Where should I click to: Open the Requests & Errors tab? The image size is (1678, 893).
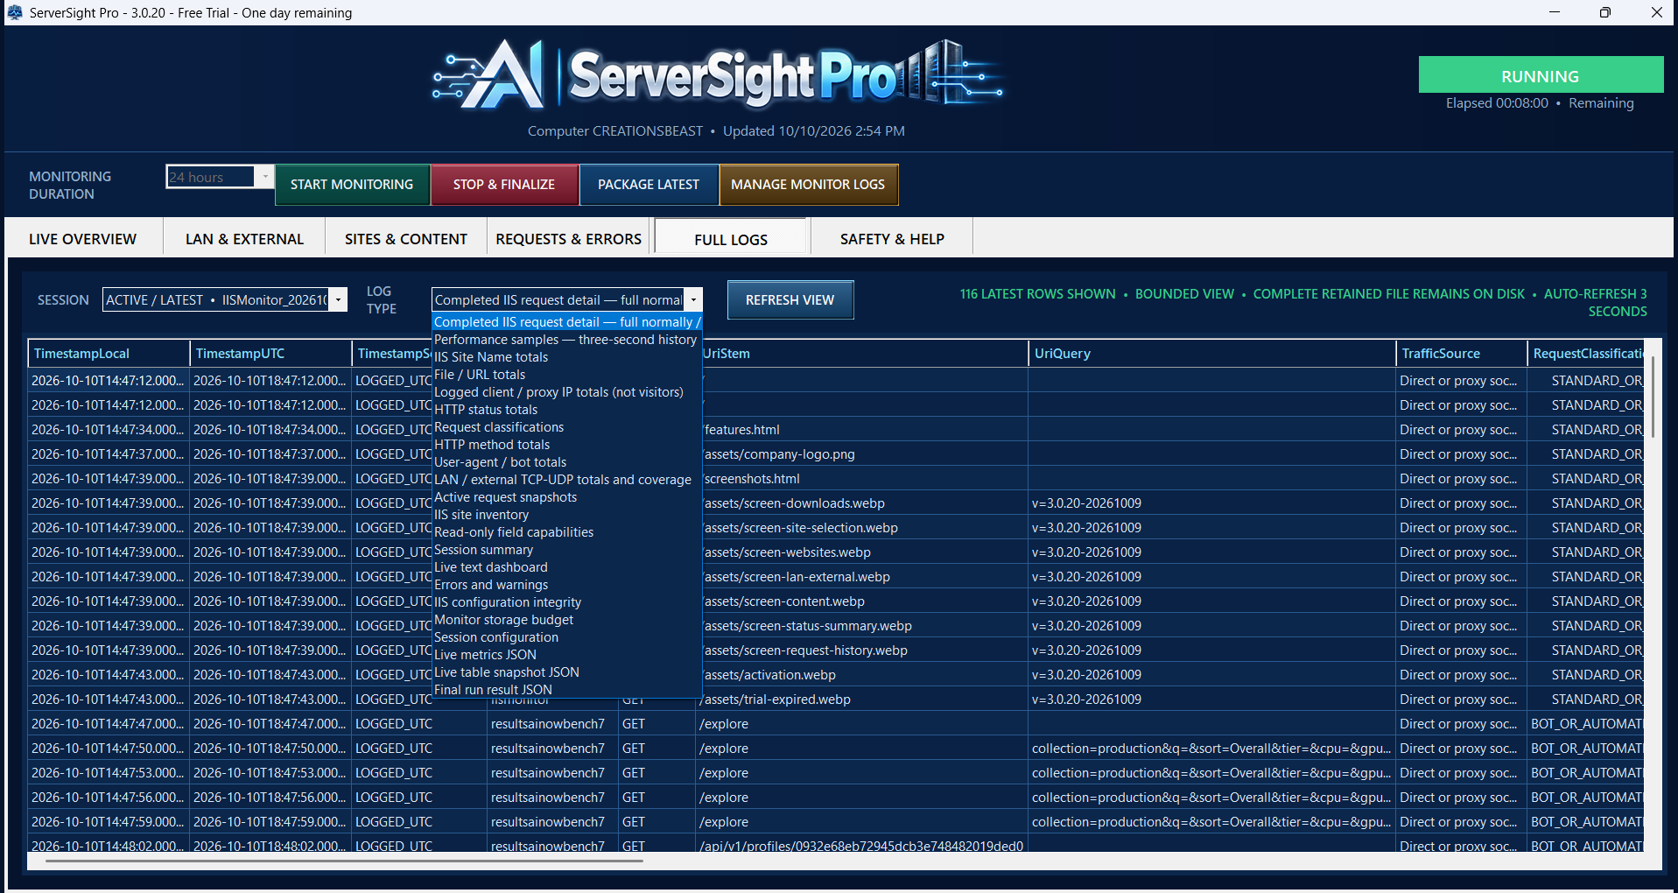tap(569, 239)
